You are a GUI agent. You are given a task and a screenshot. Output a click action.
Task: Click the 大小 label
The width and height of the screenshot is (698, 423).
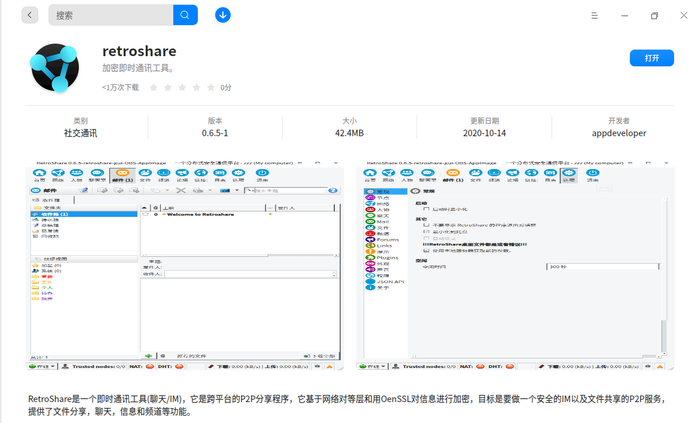(x=350, y=121)
